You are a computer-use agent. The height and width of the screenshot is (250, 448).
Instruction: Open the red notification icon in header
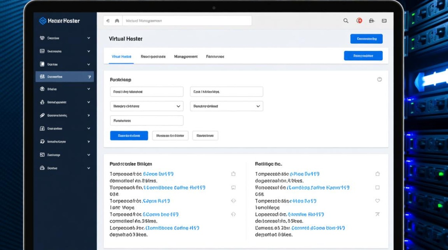(x=359, y=21)
